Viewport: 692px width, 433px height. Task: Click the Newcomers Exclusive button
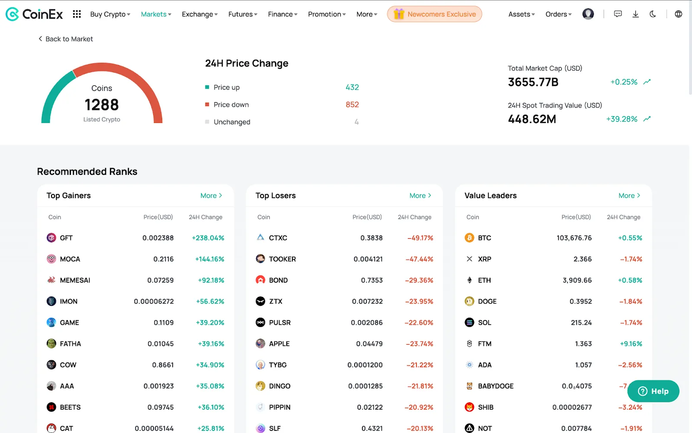pos(435,14)
